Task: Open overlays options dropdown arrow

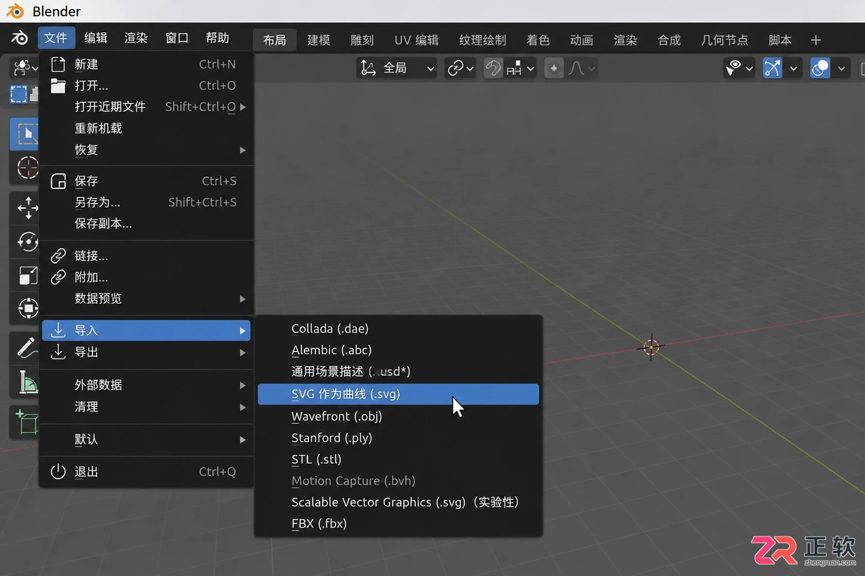Action: [x=841, y=68]
